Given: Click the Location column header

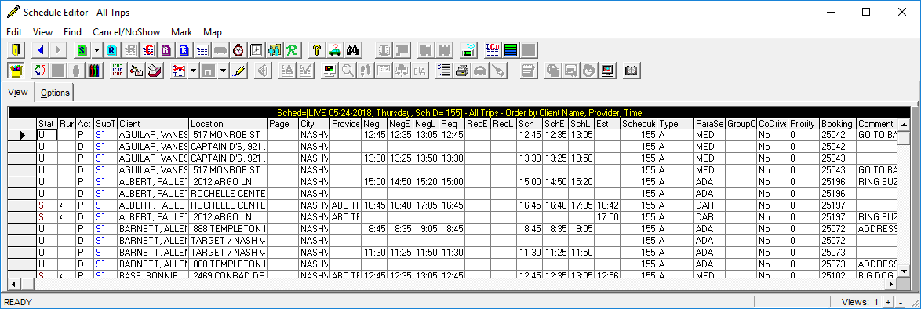Looking at the screenshot, I should point(228,124).
